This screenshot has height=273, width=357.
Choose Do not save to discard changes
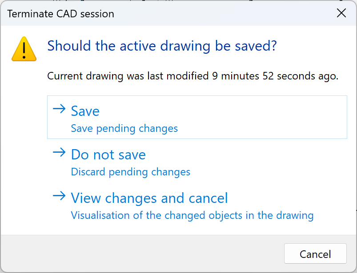[x=108, y=154]
